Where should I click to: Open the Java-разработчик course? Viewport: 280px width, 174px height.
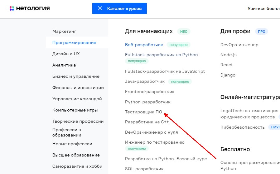145,81
